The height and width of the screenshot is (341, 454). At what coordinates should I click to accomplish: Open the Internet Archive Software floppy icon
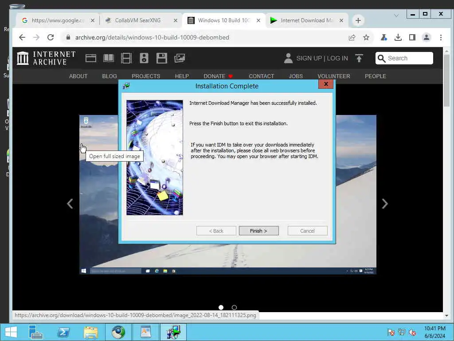[161, 58]
